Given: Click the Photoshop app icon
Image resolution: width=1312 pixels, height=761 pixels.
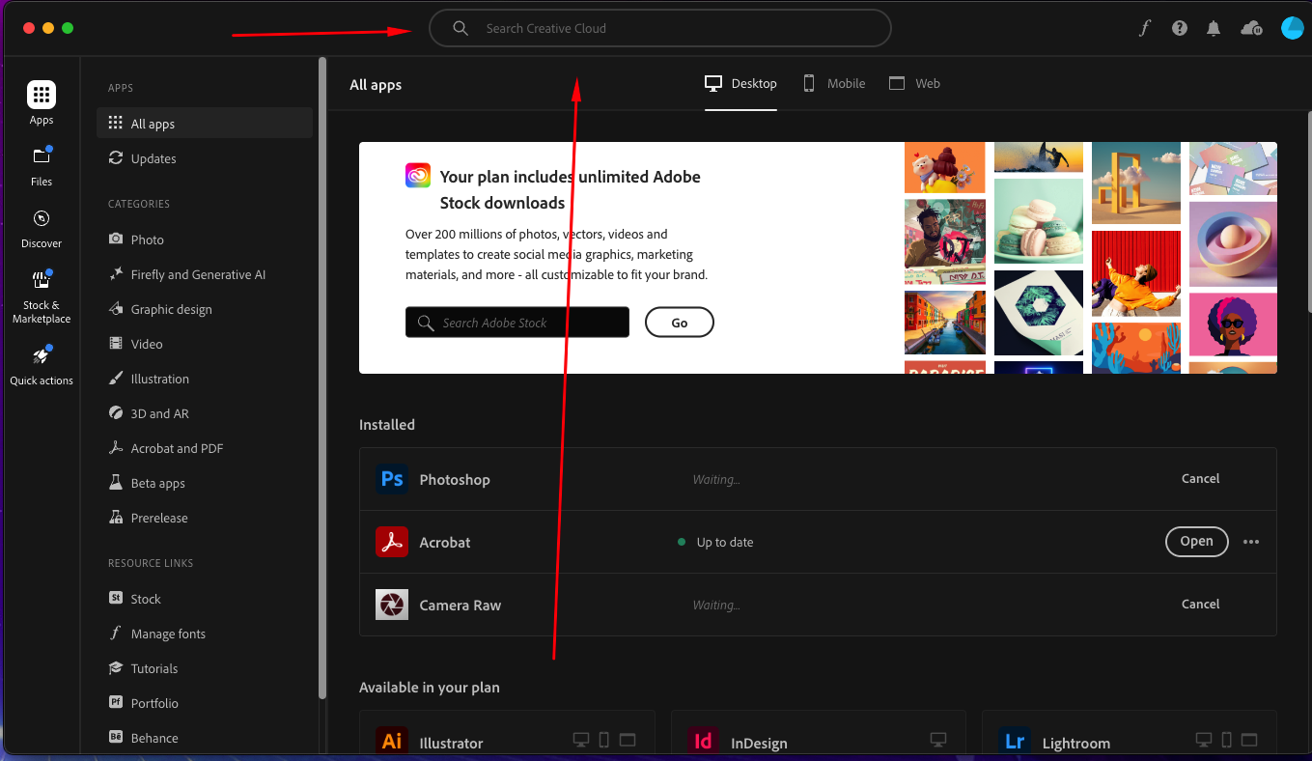Looking at the screenshot, I should coord(392,479).
